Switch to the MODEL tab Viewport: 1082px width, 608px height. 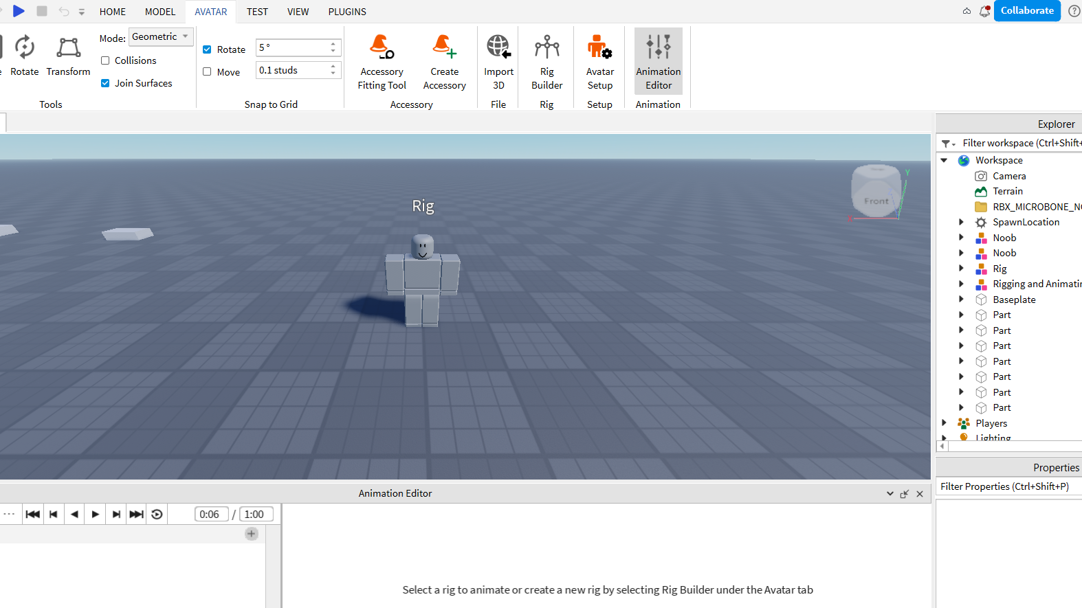point(160,12)
